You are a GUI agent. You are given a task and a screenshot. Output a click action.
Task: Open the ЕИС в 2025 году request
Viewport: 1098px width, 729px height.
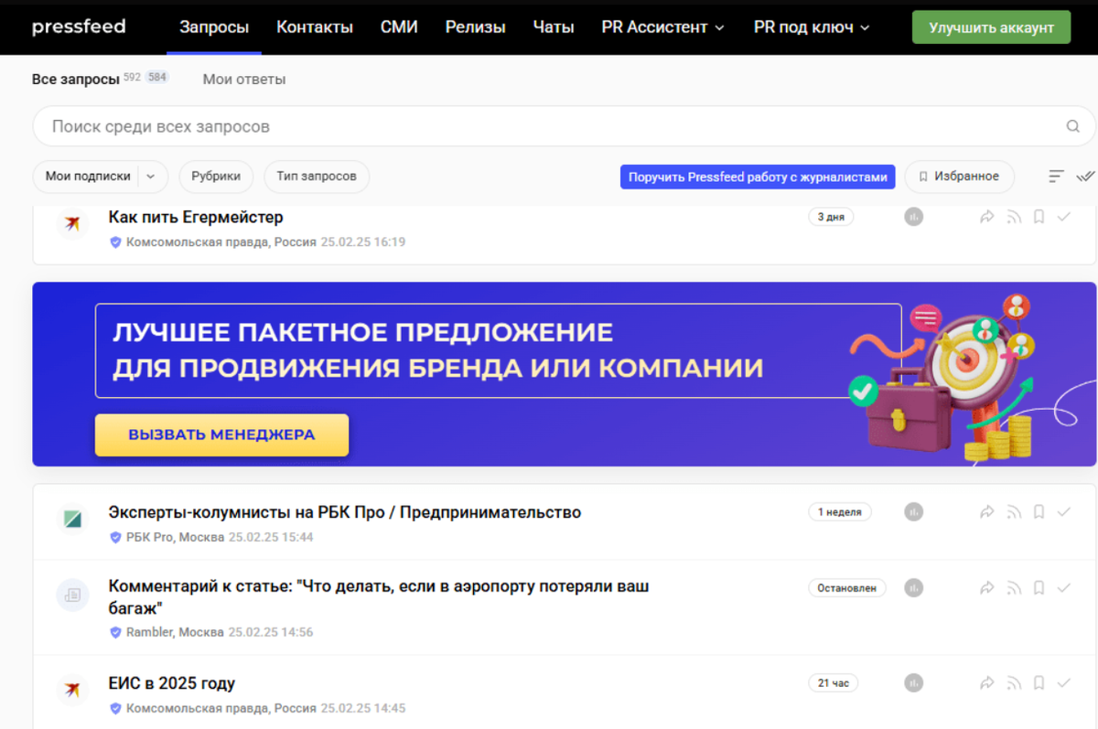click(x=172, y=683)
